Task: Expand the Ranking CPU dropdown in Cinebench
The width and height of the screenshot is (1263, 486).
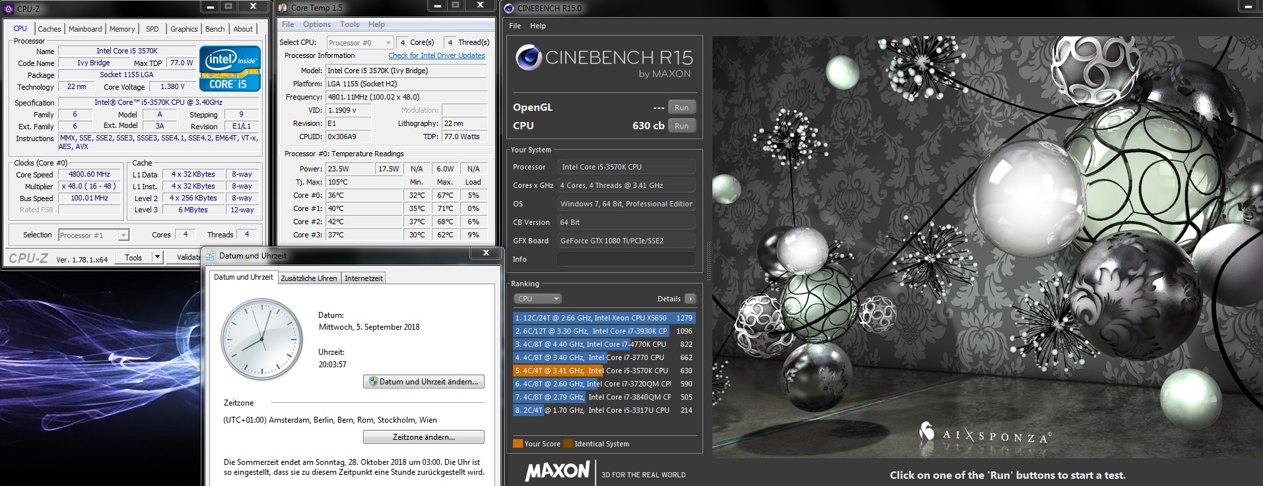Action: (538, 299)
